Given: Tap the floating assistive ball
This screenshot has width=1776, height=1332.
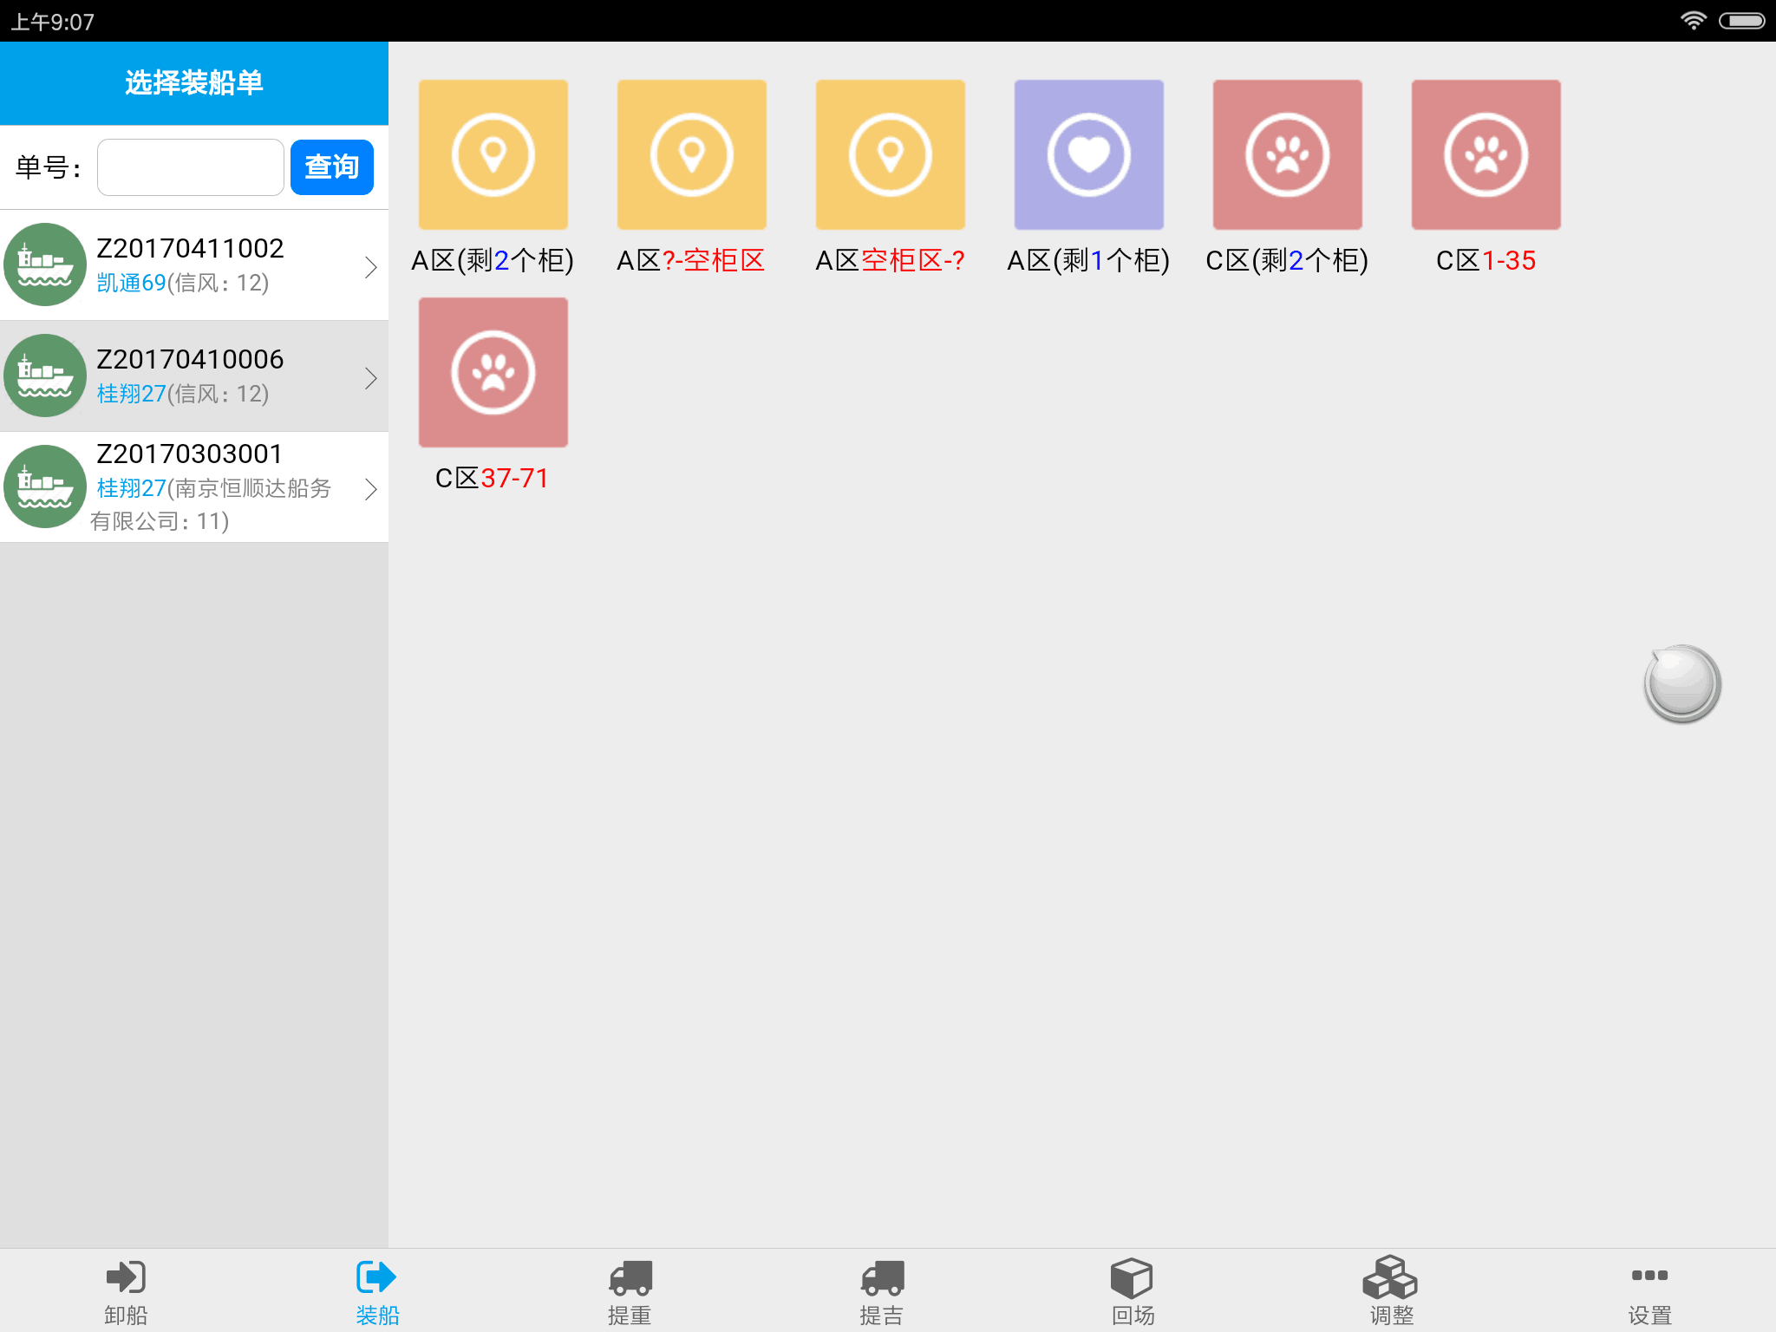Looking at the screenshot, I should pos(1681,683).
